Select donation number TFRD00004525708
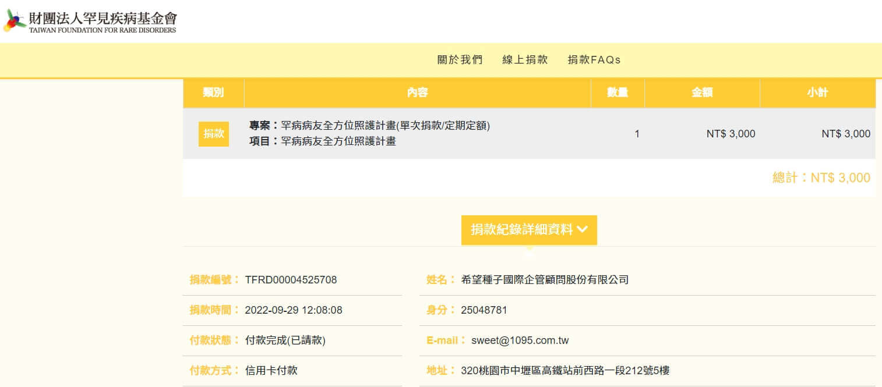 click(x=291, y=280)
